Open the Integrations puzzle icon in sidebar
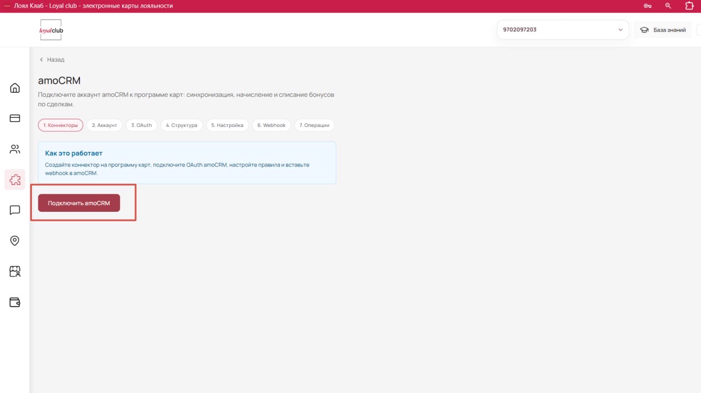The width and height of the screenshot is (701, 393). click(15, 180)
